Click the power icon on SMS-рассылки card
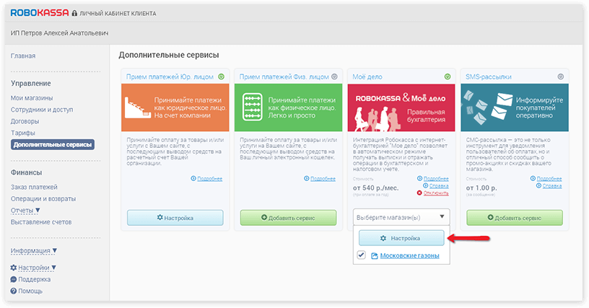 (561, 76)
